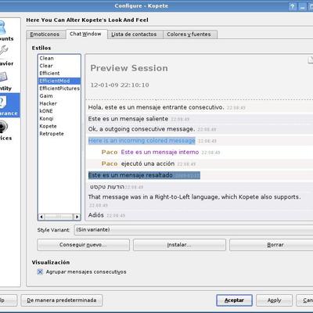Viewport: 313px width, 313px height.
Task: Click 'Preview Session' heading in preview
Action: (129, 68)
